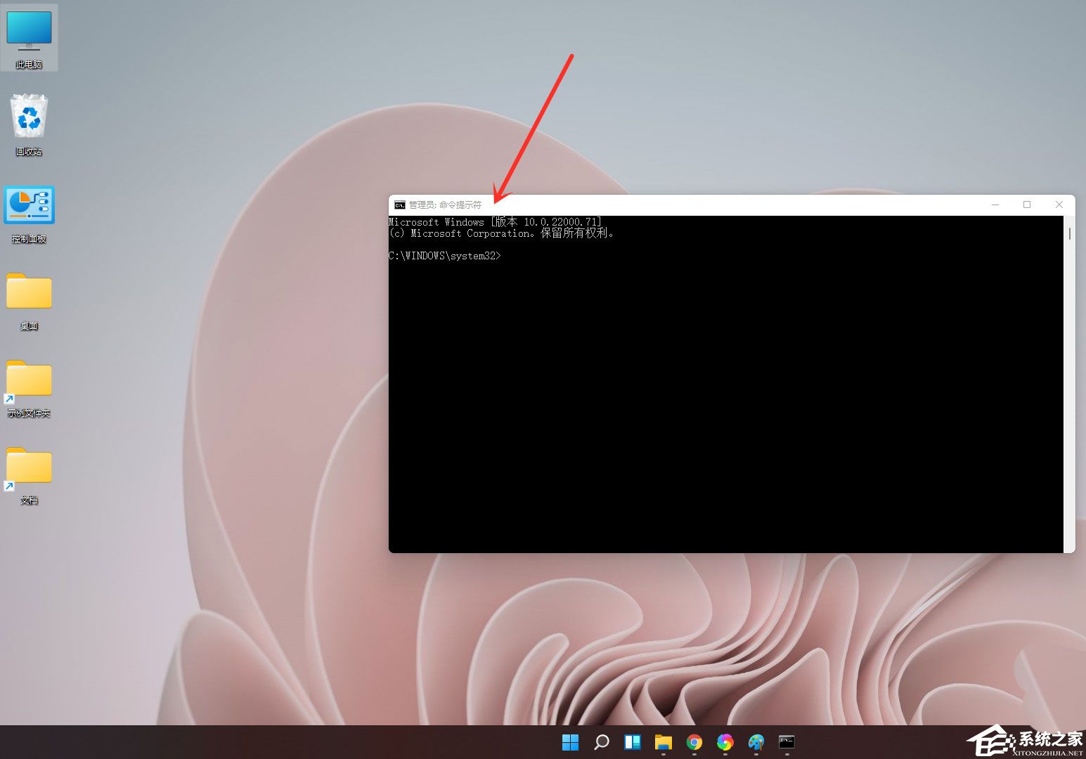The height and width of the screenshot is (759, 1086).
Task: Click the Microsoft Windows version line
Action: [496, 222]
